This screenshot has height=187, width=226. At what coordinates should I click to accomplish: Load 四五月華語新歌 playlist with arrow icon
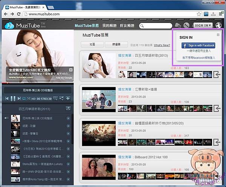tap(217, 75)
